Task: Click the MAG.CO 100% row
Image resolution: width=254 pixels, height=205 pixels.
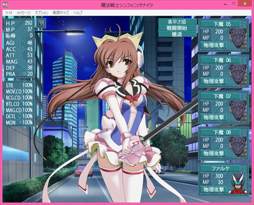Action: (x=19, y=110)
